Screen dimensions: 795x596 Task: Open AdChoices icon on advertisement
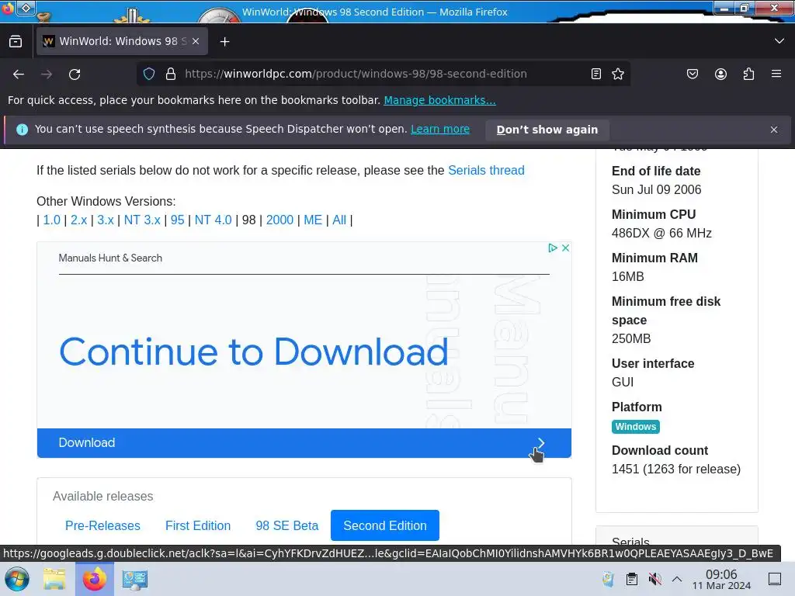pyautogui.click(x=553, y=248)
